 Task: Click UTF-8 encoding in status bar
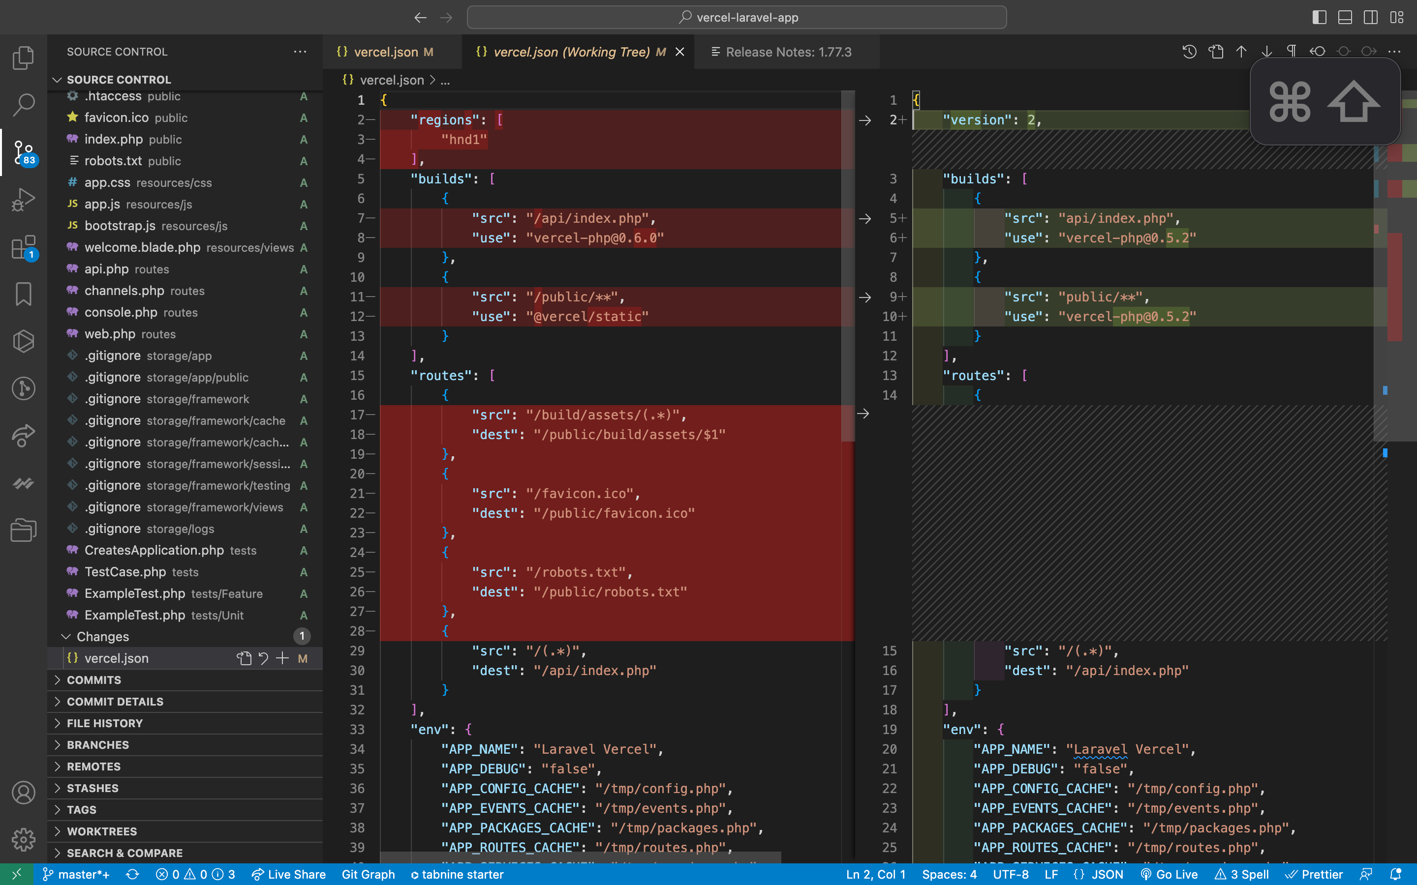(1014, 874)
